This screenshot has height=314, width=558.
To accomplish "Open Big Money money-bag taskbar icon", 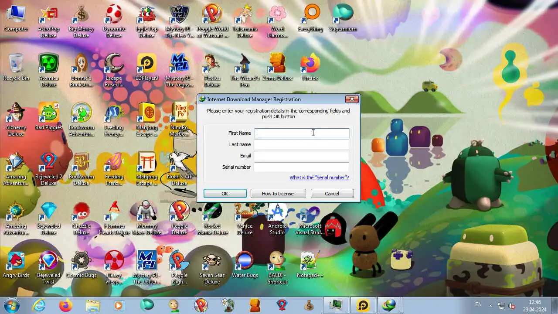I will pos(309,305).
